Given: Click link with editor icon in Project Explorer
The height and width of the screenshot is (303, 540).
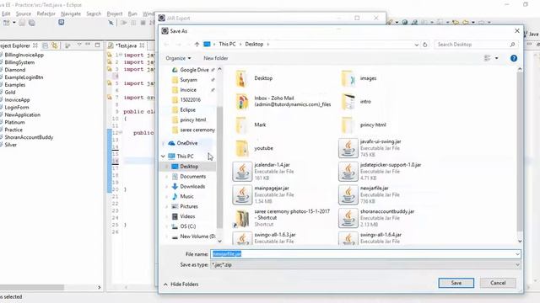Looking at the screenshot, I should [54, 45].
